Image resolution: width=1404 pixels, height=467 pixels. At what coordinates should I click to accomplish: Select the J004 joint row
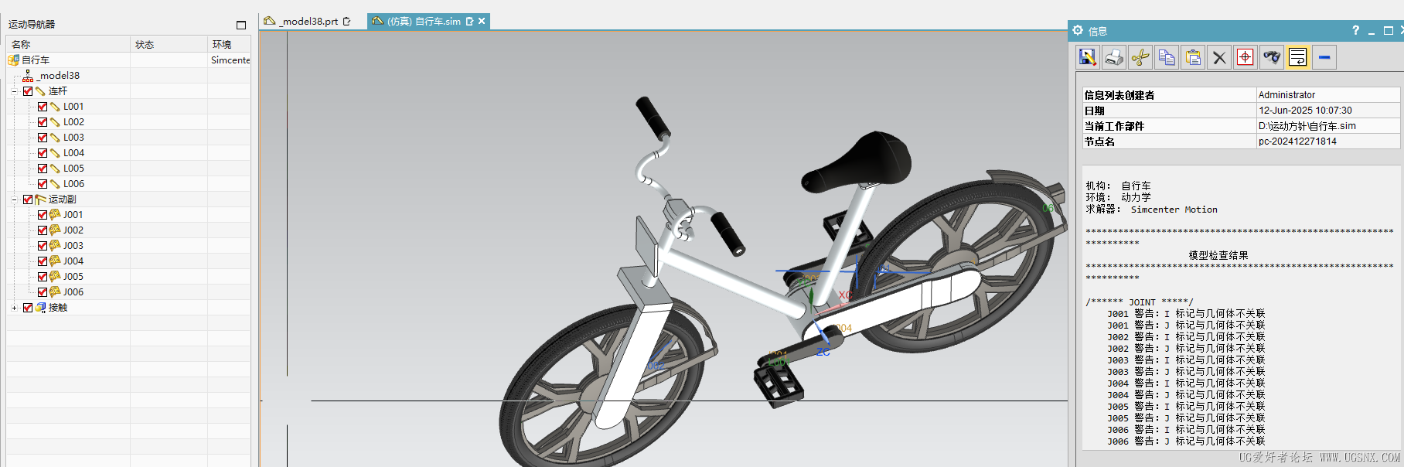coord(128,261)
